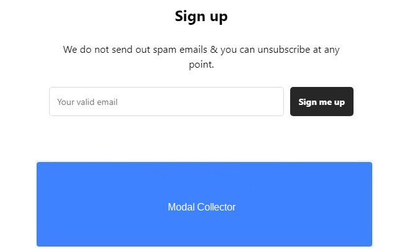Place cursor in the email placeholder field
Viewport: 420px width, 249px height.
tap(166, 102)
